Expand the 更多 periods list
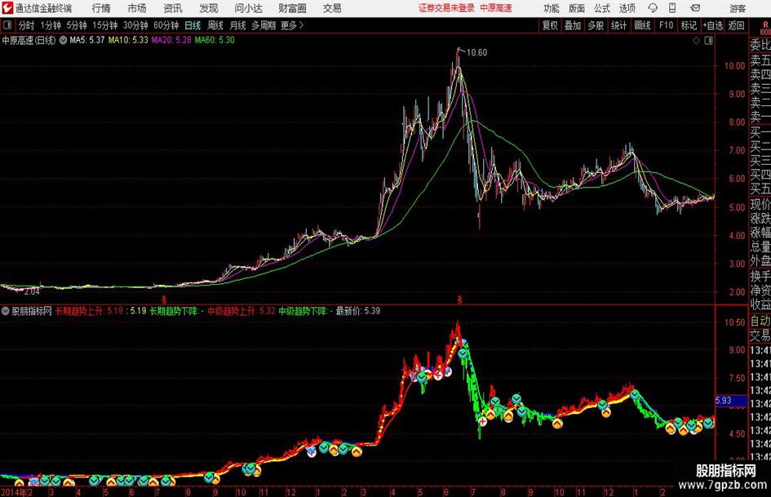Viewport: 771px width, 497px height. 292,25
